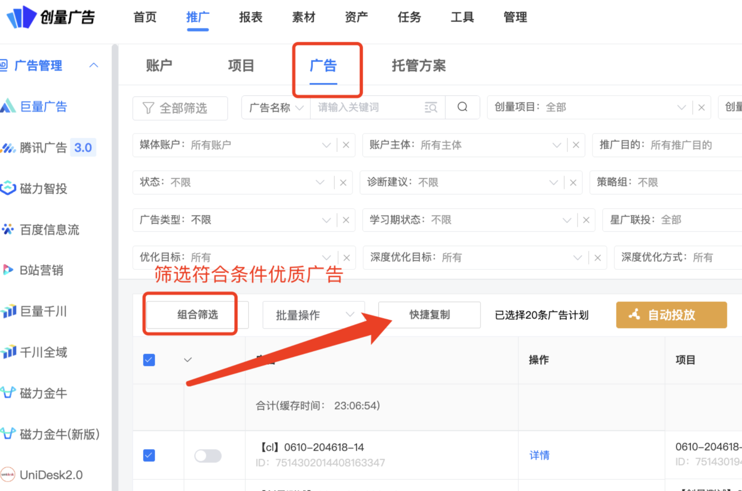This screenshot has width=742, height=491.
Task: Expand selection options arrow beside header checkbox
Action: pyautogui.click(x=188, y=360)
